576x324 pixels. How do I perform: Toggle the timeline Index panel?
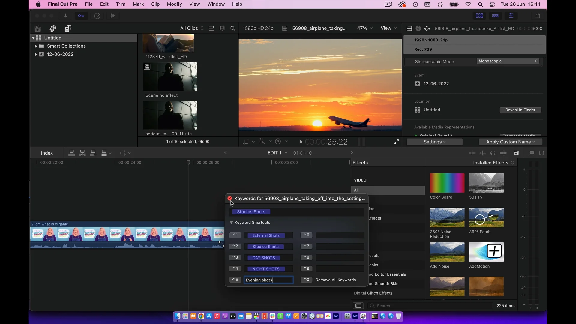pyautogui.click(x=47, y=153)
